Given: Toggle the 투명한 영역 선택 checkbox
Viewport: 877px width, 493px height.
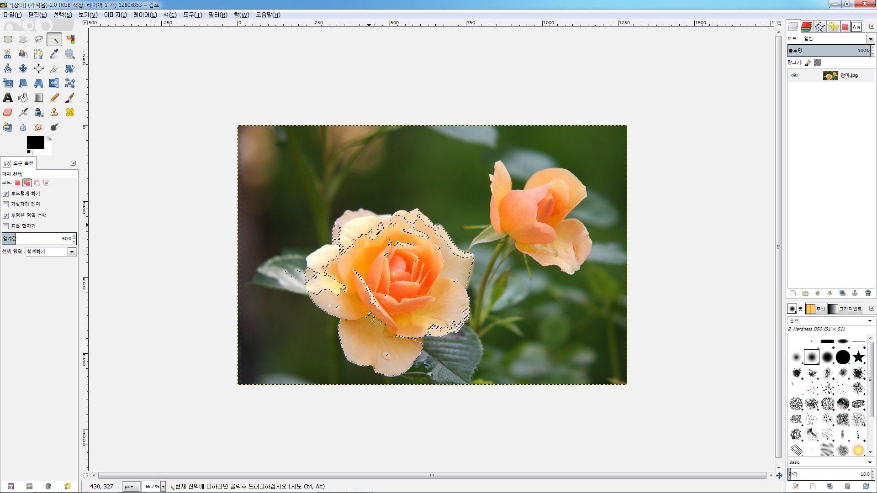Looking at the screenshot, I should point(6,215).
